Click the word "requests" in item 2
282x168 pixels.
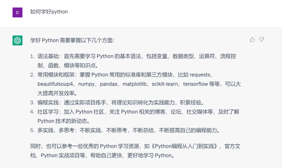(200, 75)
